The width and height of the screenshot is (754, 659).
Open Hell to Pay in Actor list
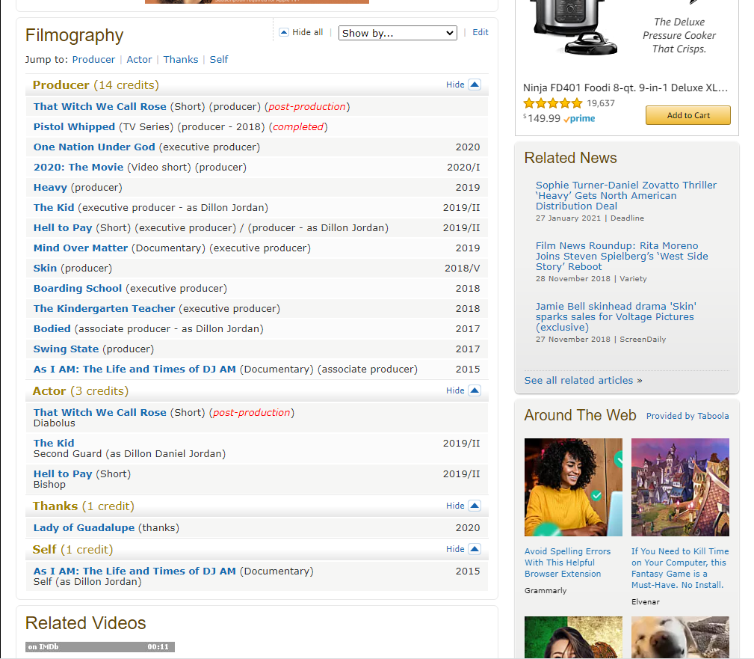click(63, 473)
